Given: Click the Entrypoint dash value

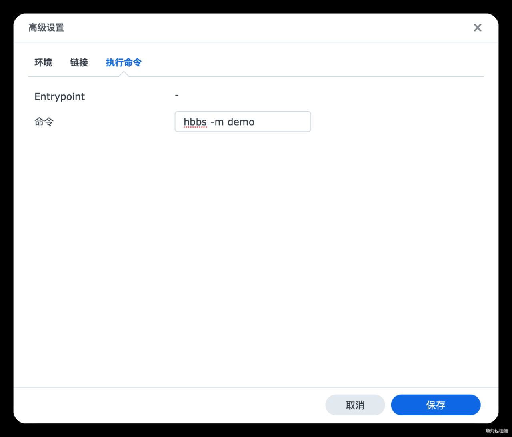Looking at the screenshot, I should 176,95.
